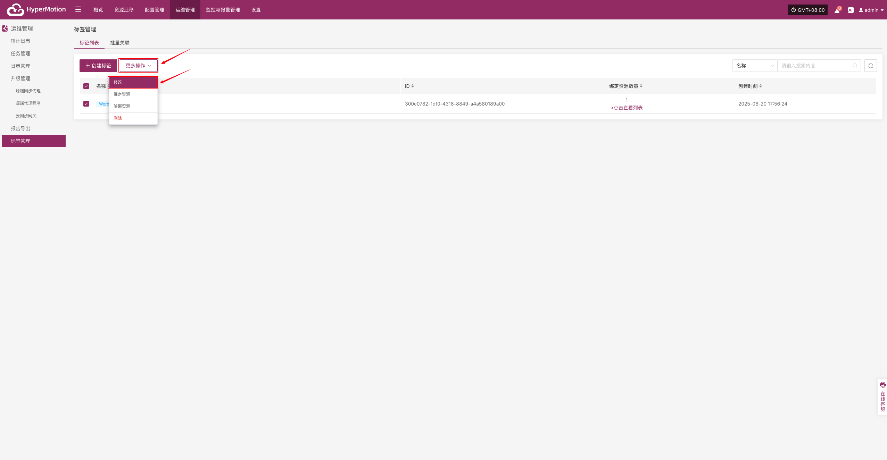Switch to the 标签列表 tab
Viewport: 887px width, 460px height.
89,43
